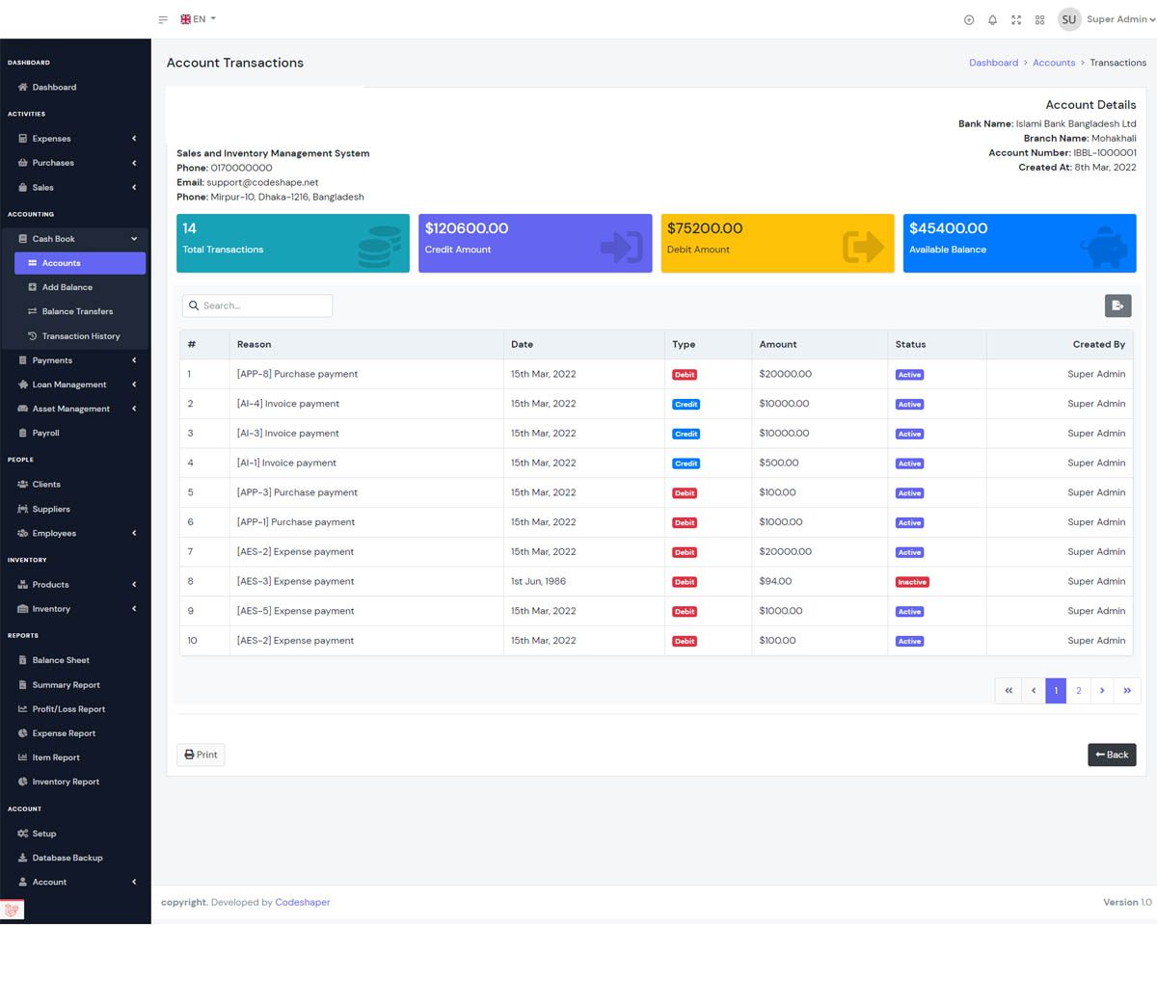Open the EN language dropdown
This screenshot has width=1157, height=1007.
199,19
